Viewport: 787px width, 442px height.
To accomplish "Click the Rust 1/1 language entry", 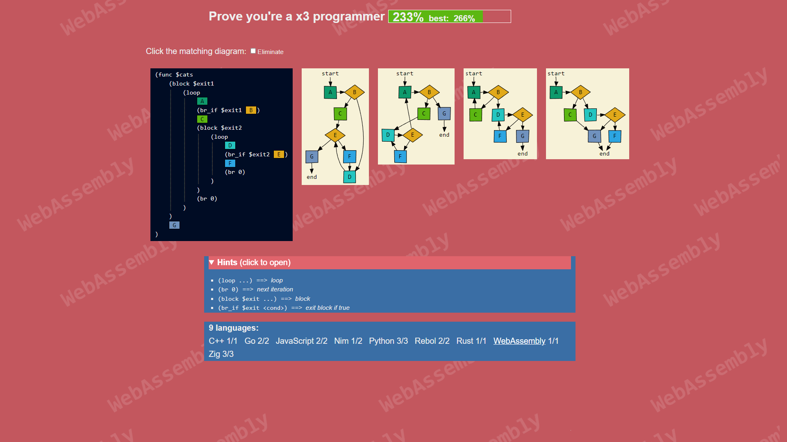I will coord(471,341).
